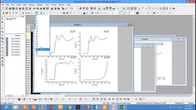Click the Date and Time stamp clock icon
The width and height of the screenshot is (196, 110).
point(170,9)
